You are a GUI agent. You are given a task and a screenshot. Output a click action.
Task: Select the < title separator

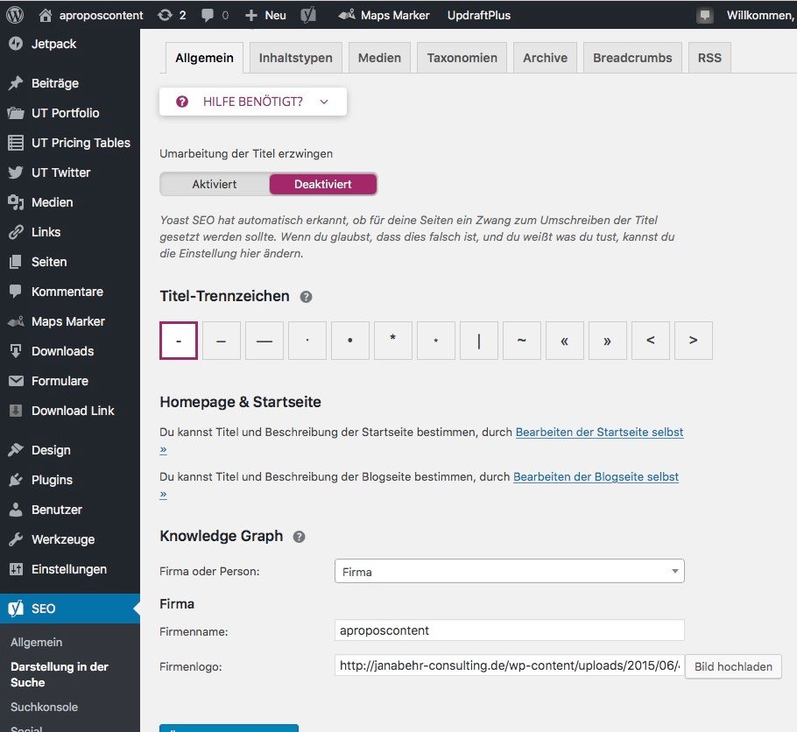tap(651, 341)
